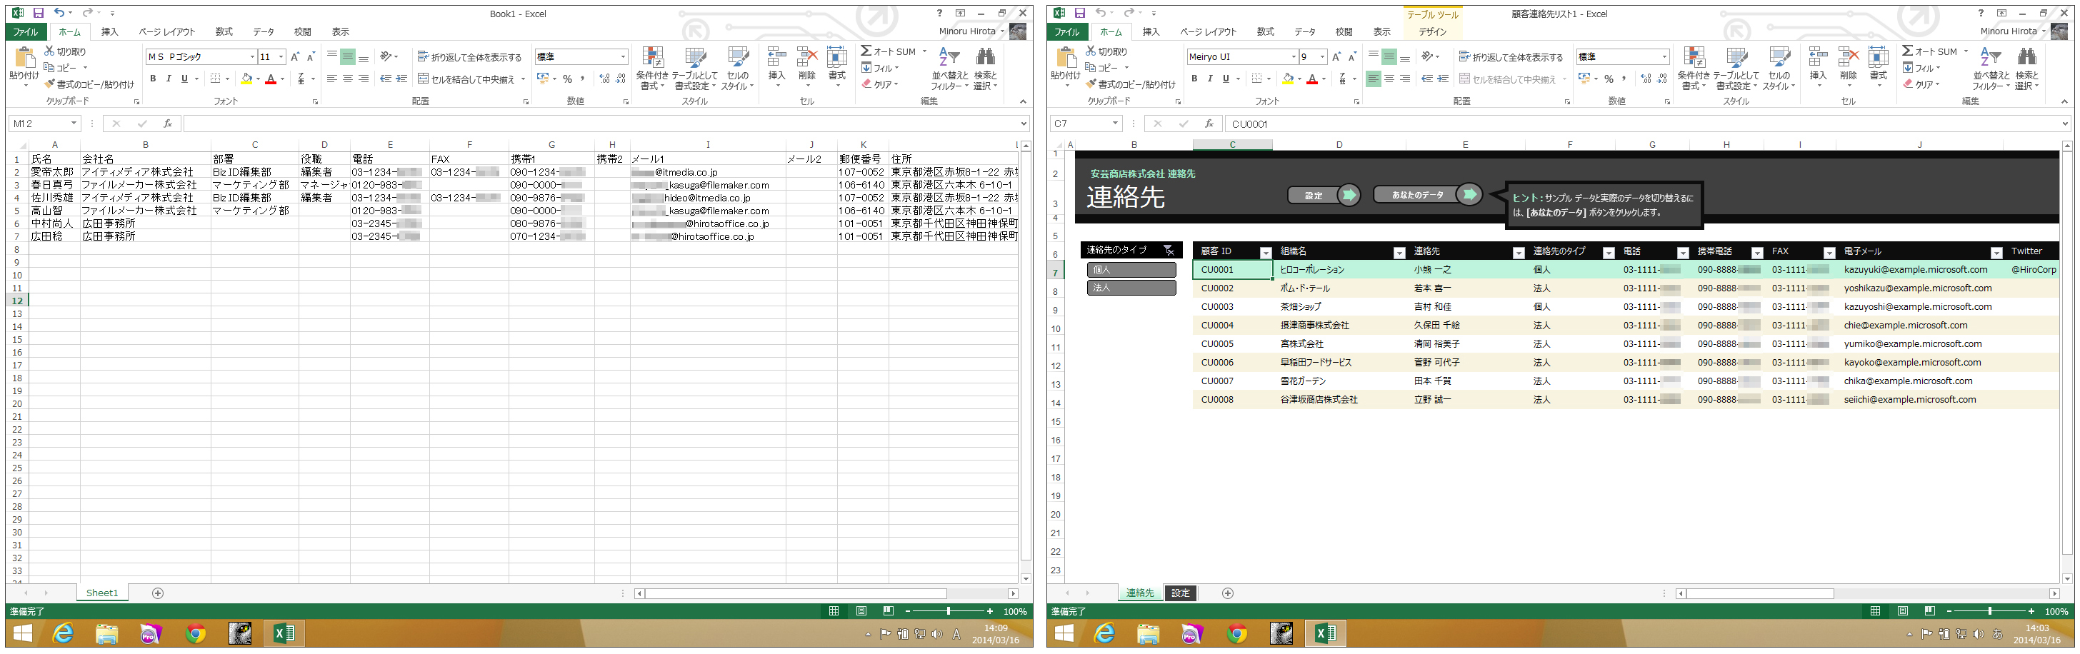Open font name dropdown MS Pゴシック in Book1

point(252,56)
